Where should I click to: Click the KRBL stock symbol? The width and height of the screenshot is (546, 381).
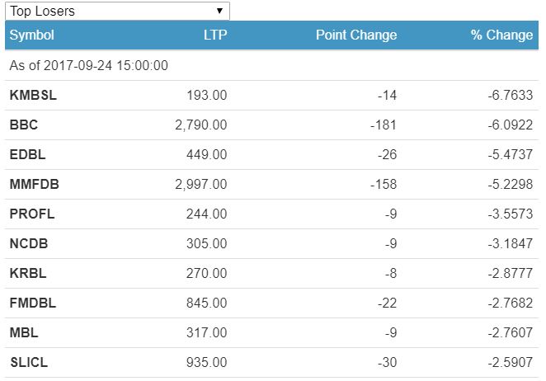click(28, 274)
